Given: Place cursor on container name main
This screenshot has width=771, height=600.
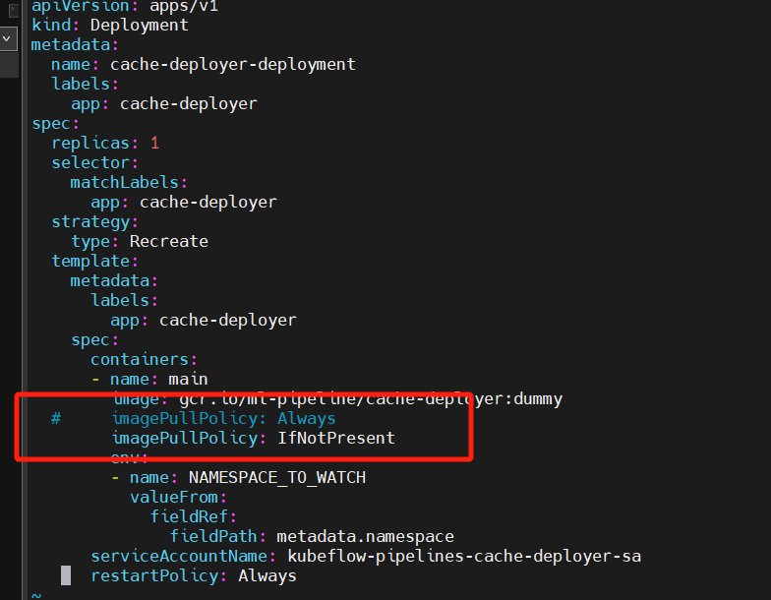Looking at the screenshot, I should (x=189, y=380).
